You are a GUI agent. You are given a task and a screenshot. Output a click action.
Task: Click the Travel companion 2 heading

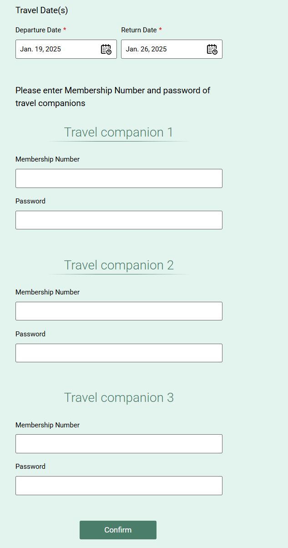119,265
